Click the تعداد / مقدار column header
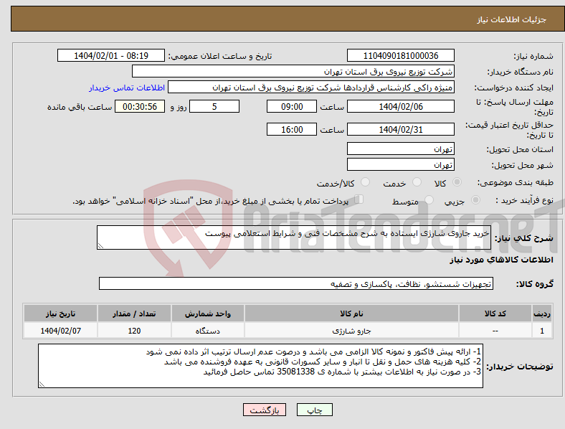Image resolution: width=565 pixels, height=429 pixels. pos(134,313)
